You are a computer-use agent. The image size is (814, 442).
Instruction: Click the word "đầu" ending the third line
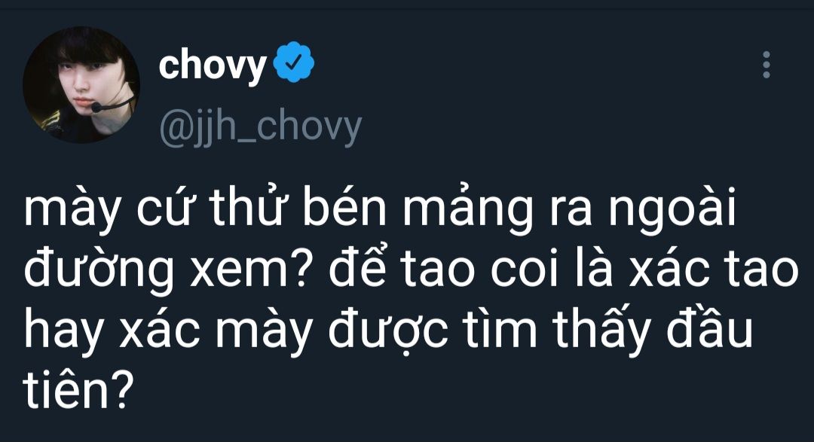710,328
